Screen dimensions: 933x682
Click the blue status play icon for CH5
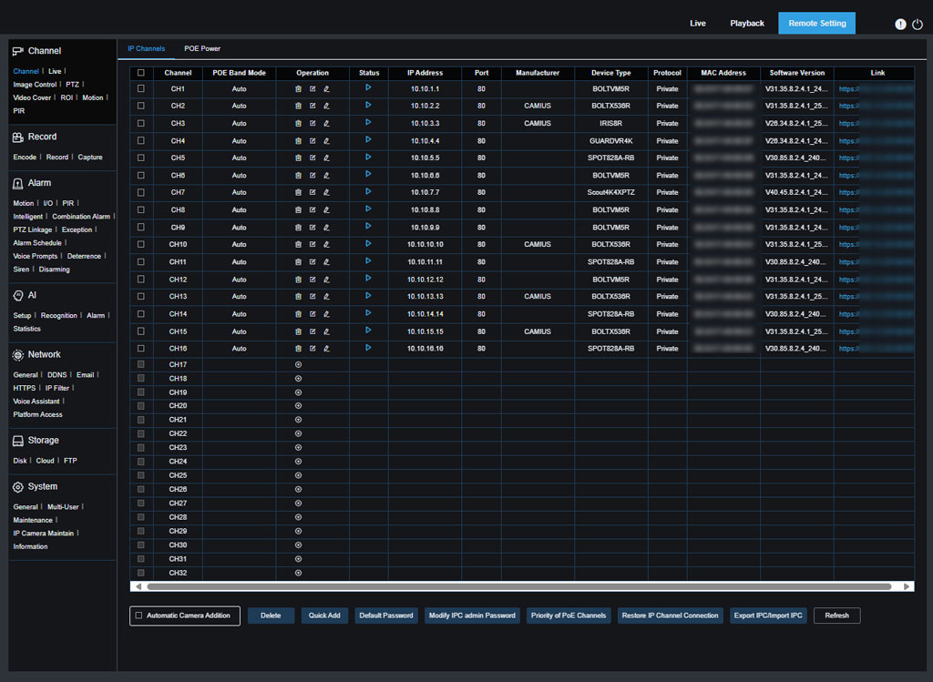click(368, 158)
